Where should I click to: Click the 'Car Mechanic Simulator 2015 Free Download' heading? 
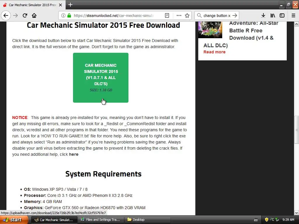[x=103, y=25]
